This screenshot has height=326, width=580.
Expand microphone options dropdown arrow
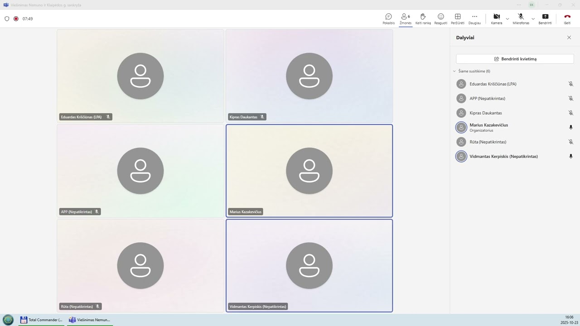click(533, 19)
